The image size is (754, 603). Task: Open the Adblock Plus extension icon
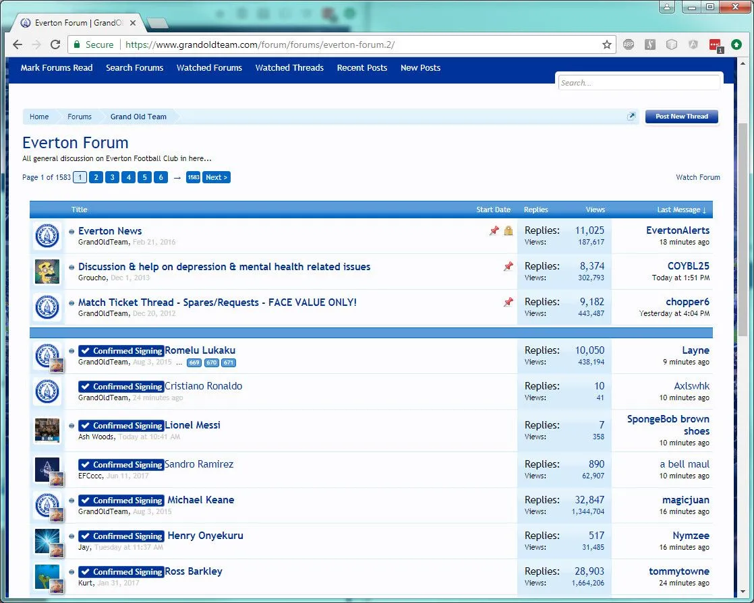pyautogui.click(x=629, y=44)
